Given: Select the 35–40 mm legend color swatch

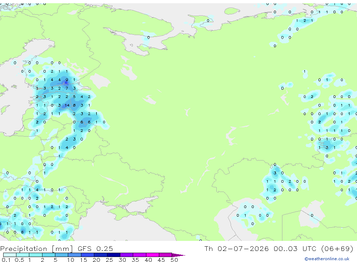Looking at the screenshot, I should 140,255.
